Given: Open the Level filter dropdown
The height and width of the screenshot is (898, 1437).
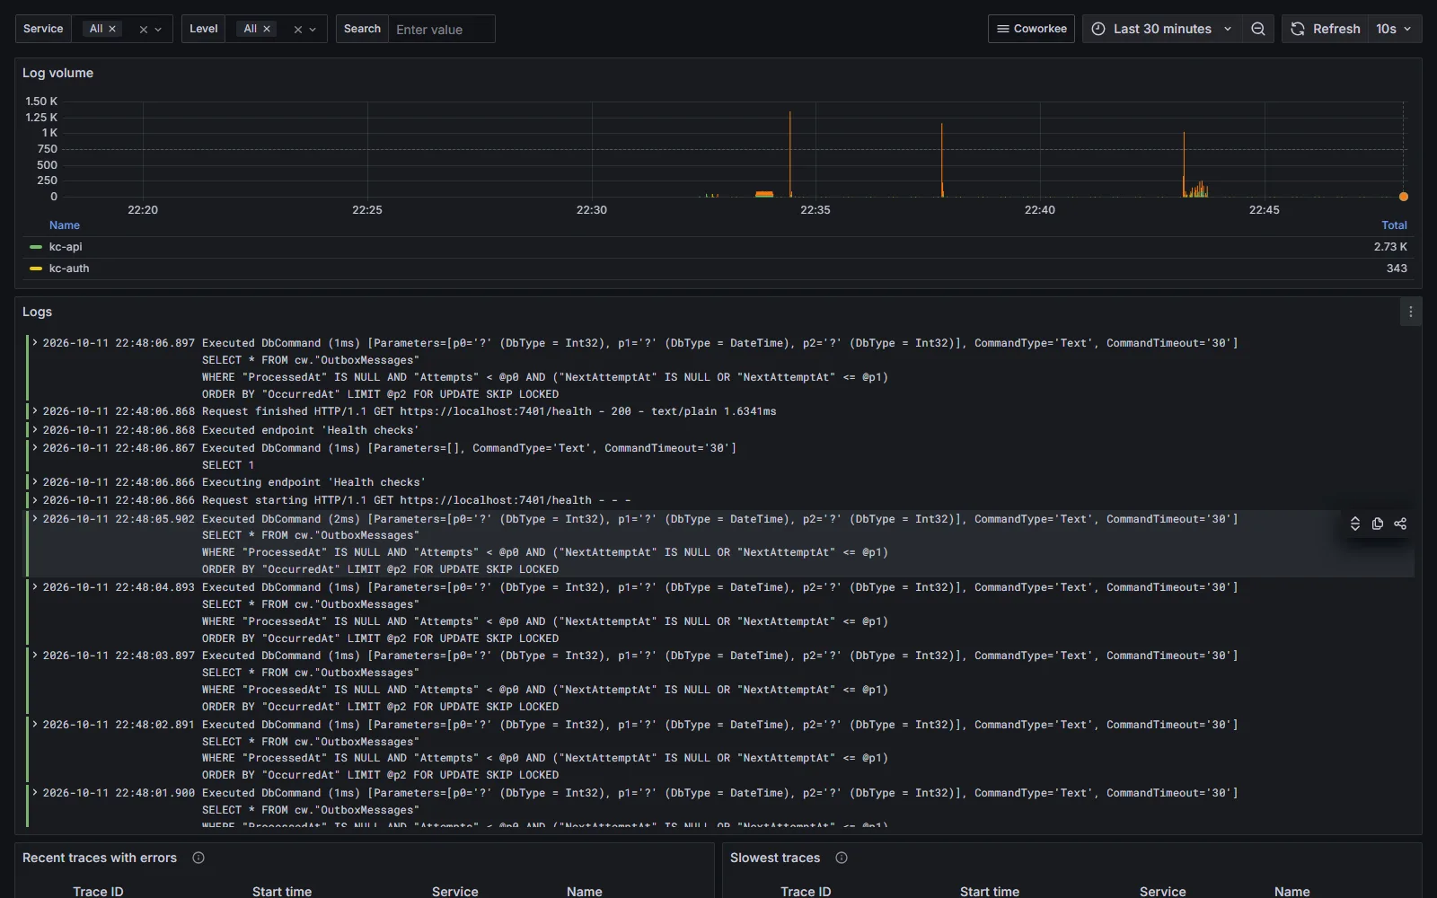Looking at the screenshot, I should pyautogui.click(x=313, y=30).
